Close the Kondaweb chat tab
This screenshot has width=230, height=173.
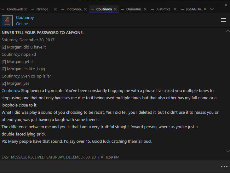(x=26, y=9)
